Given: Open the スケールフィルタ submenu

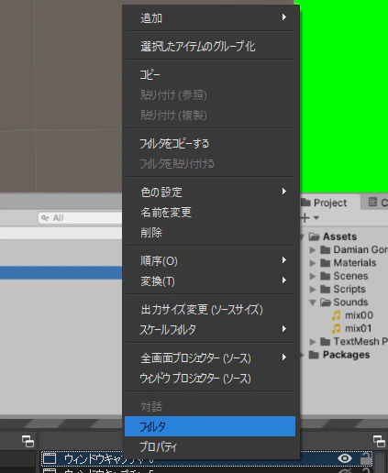Looking at the screenshot, I should pos(210,329).
